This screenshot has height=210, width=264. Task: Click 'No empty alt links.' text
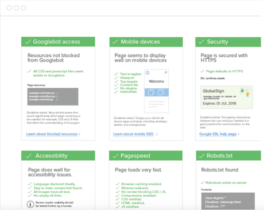coord(48,196)
